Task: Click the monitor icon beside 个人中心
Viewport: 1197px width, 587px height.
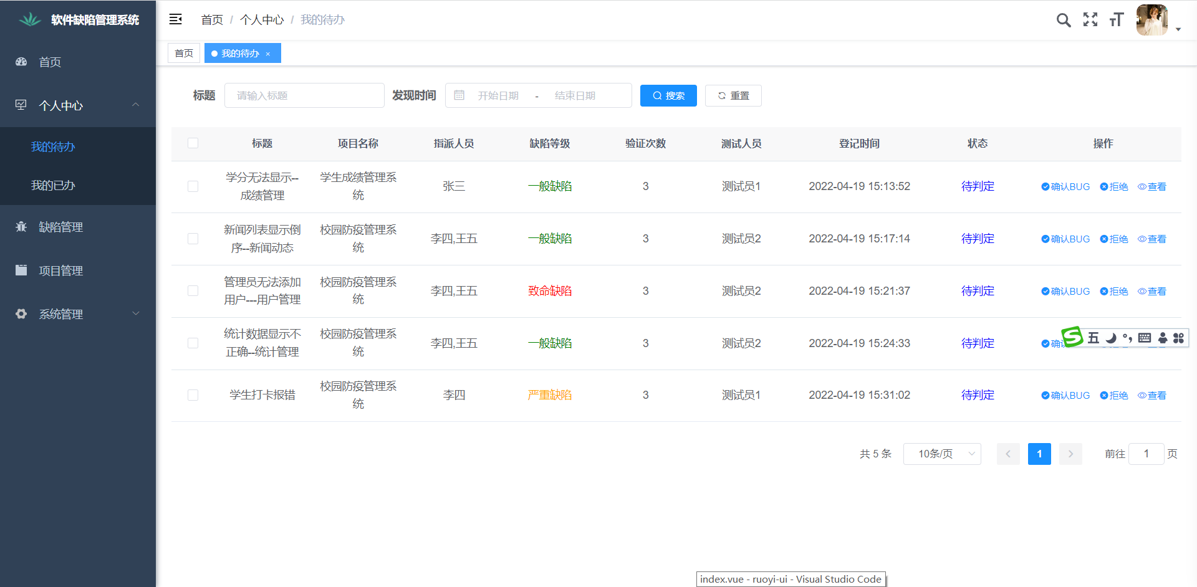Action: pos(21,105)
